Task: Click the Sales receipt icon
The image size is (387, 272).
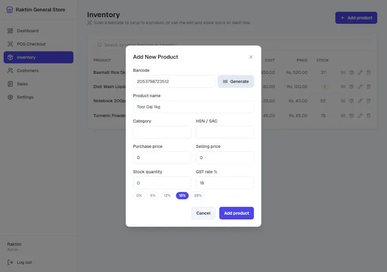Action: point(10,84)
